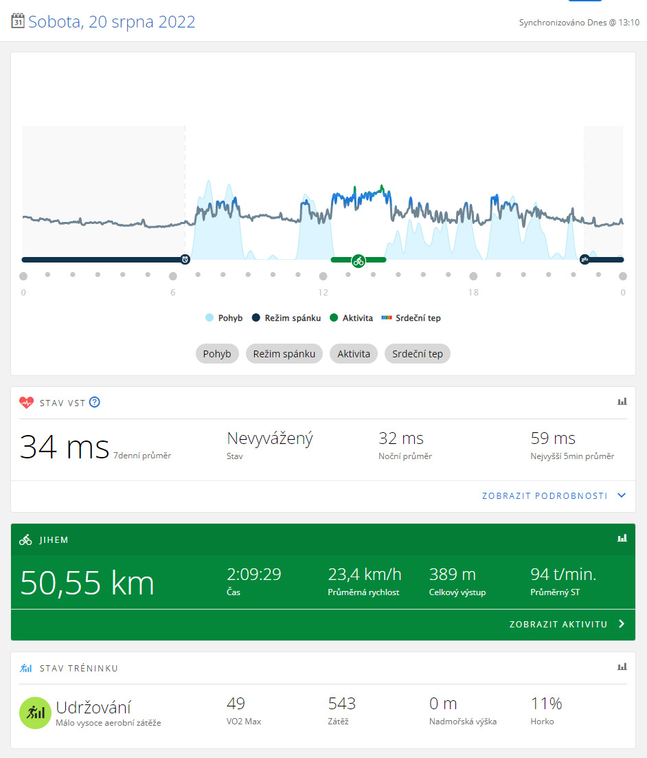Click the sleep start icon on timeline
Image resolution: width=647 pixels, height=758 pixels.
pyautogui.click(x=584, y=260)
